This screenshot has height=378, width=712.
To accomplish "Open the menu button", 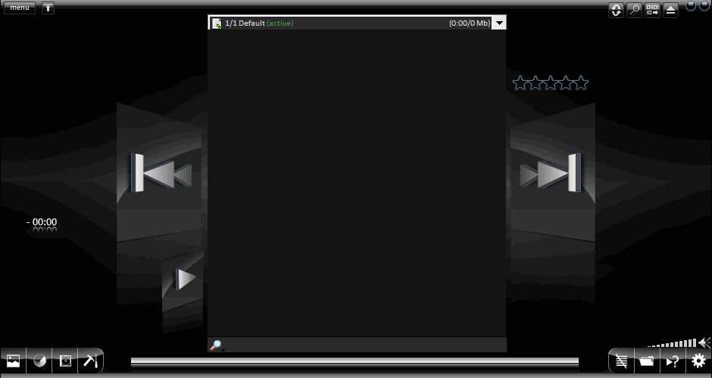I will click(x=20, y=8).
